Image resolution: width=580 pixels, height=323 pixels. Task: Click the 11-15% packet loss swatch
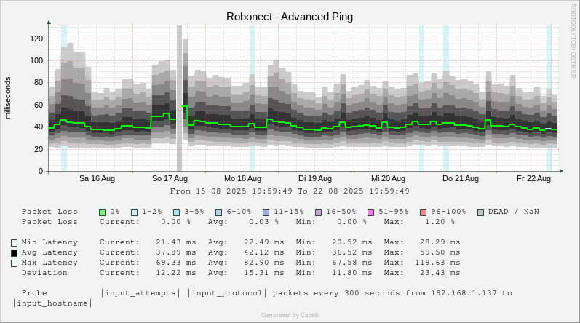pos(266,212)
